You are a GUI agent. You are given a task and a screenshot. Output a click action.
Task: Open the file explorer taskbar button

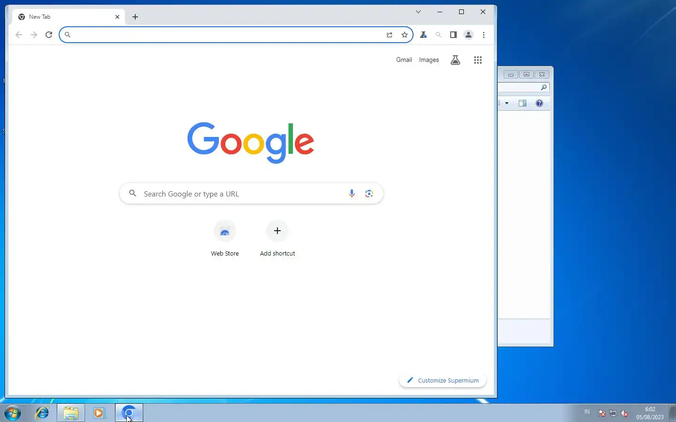coord(71,413)
